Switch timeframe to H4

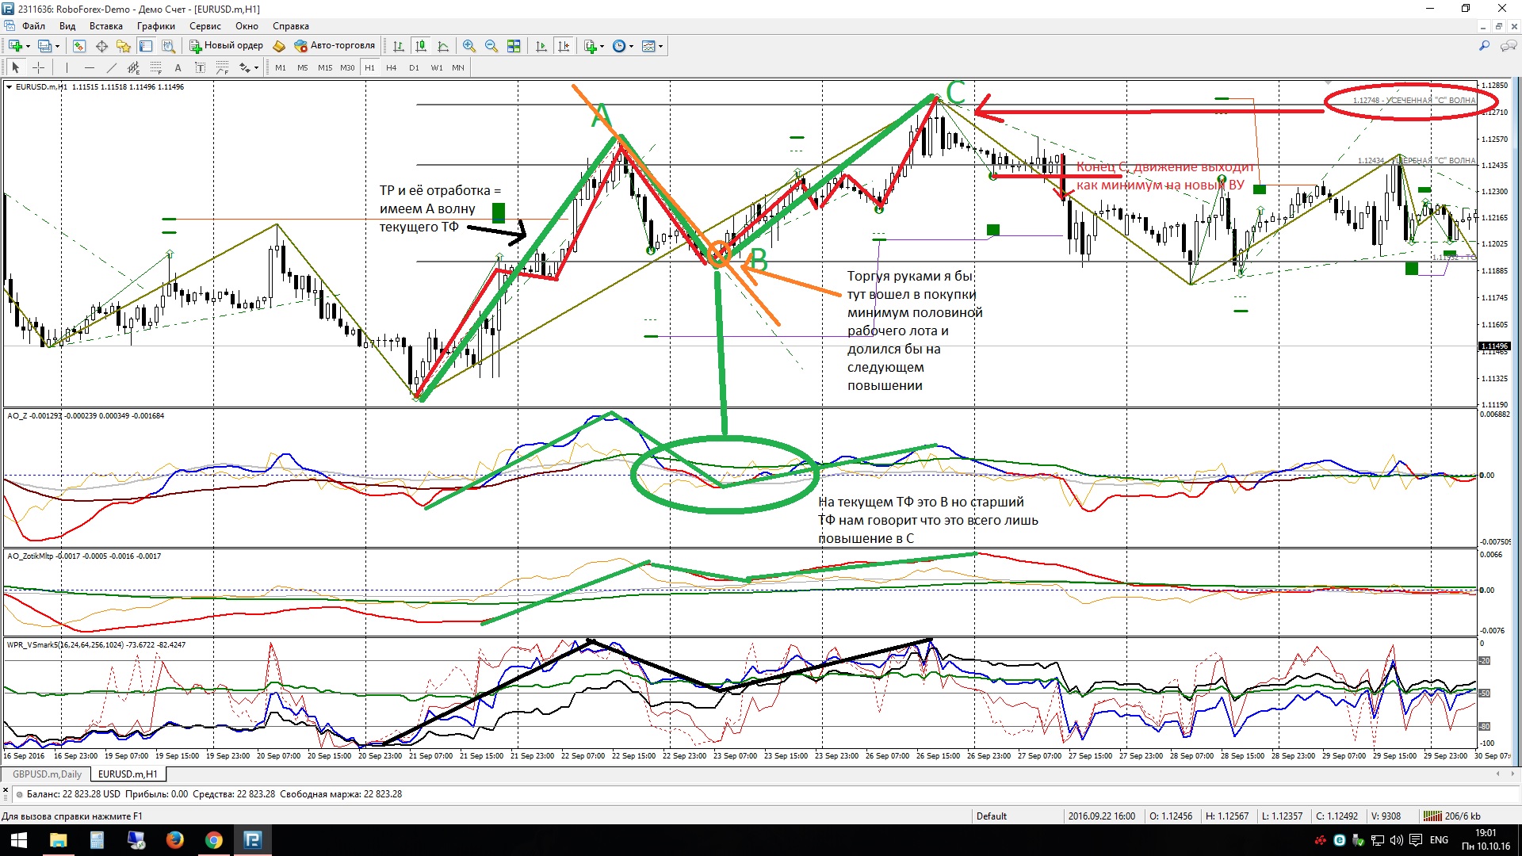(x=392, y=67)
